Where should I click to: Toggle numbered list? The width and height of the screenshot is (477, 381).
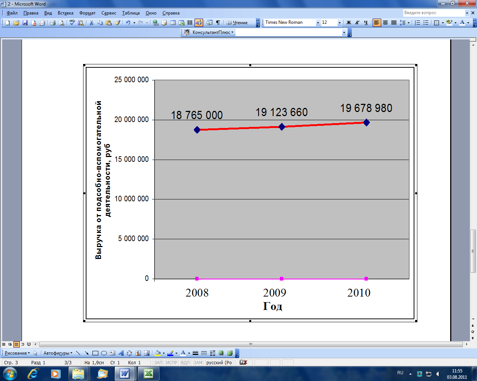click(417, 23)
